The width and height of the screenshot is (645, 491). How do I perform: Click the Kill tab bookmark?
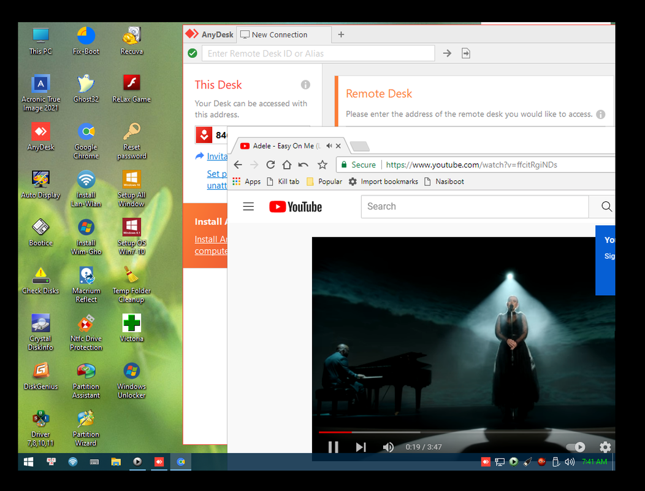click(283, 181)
